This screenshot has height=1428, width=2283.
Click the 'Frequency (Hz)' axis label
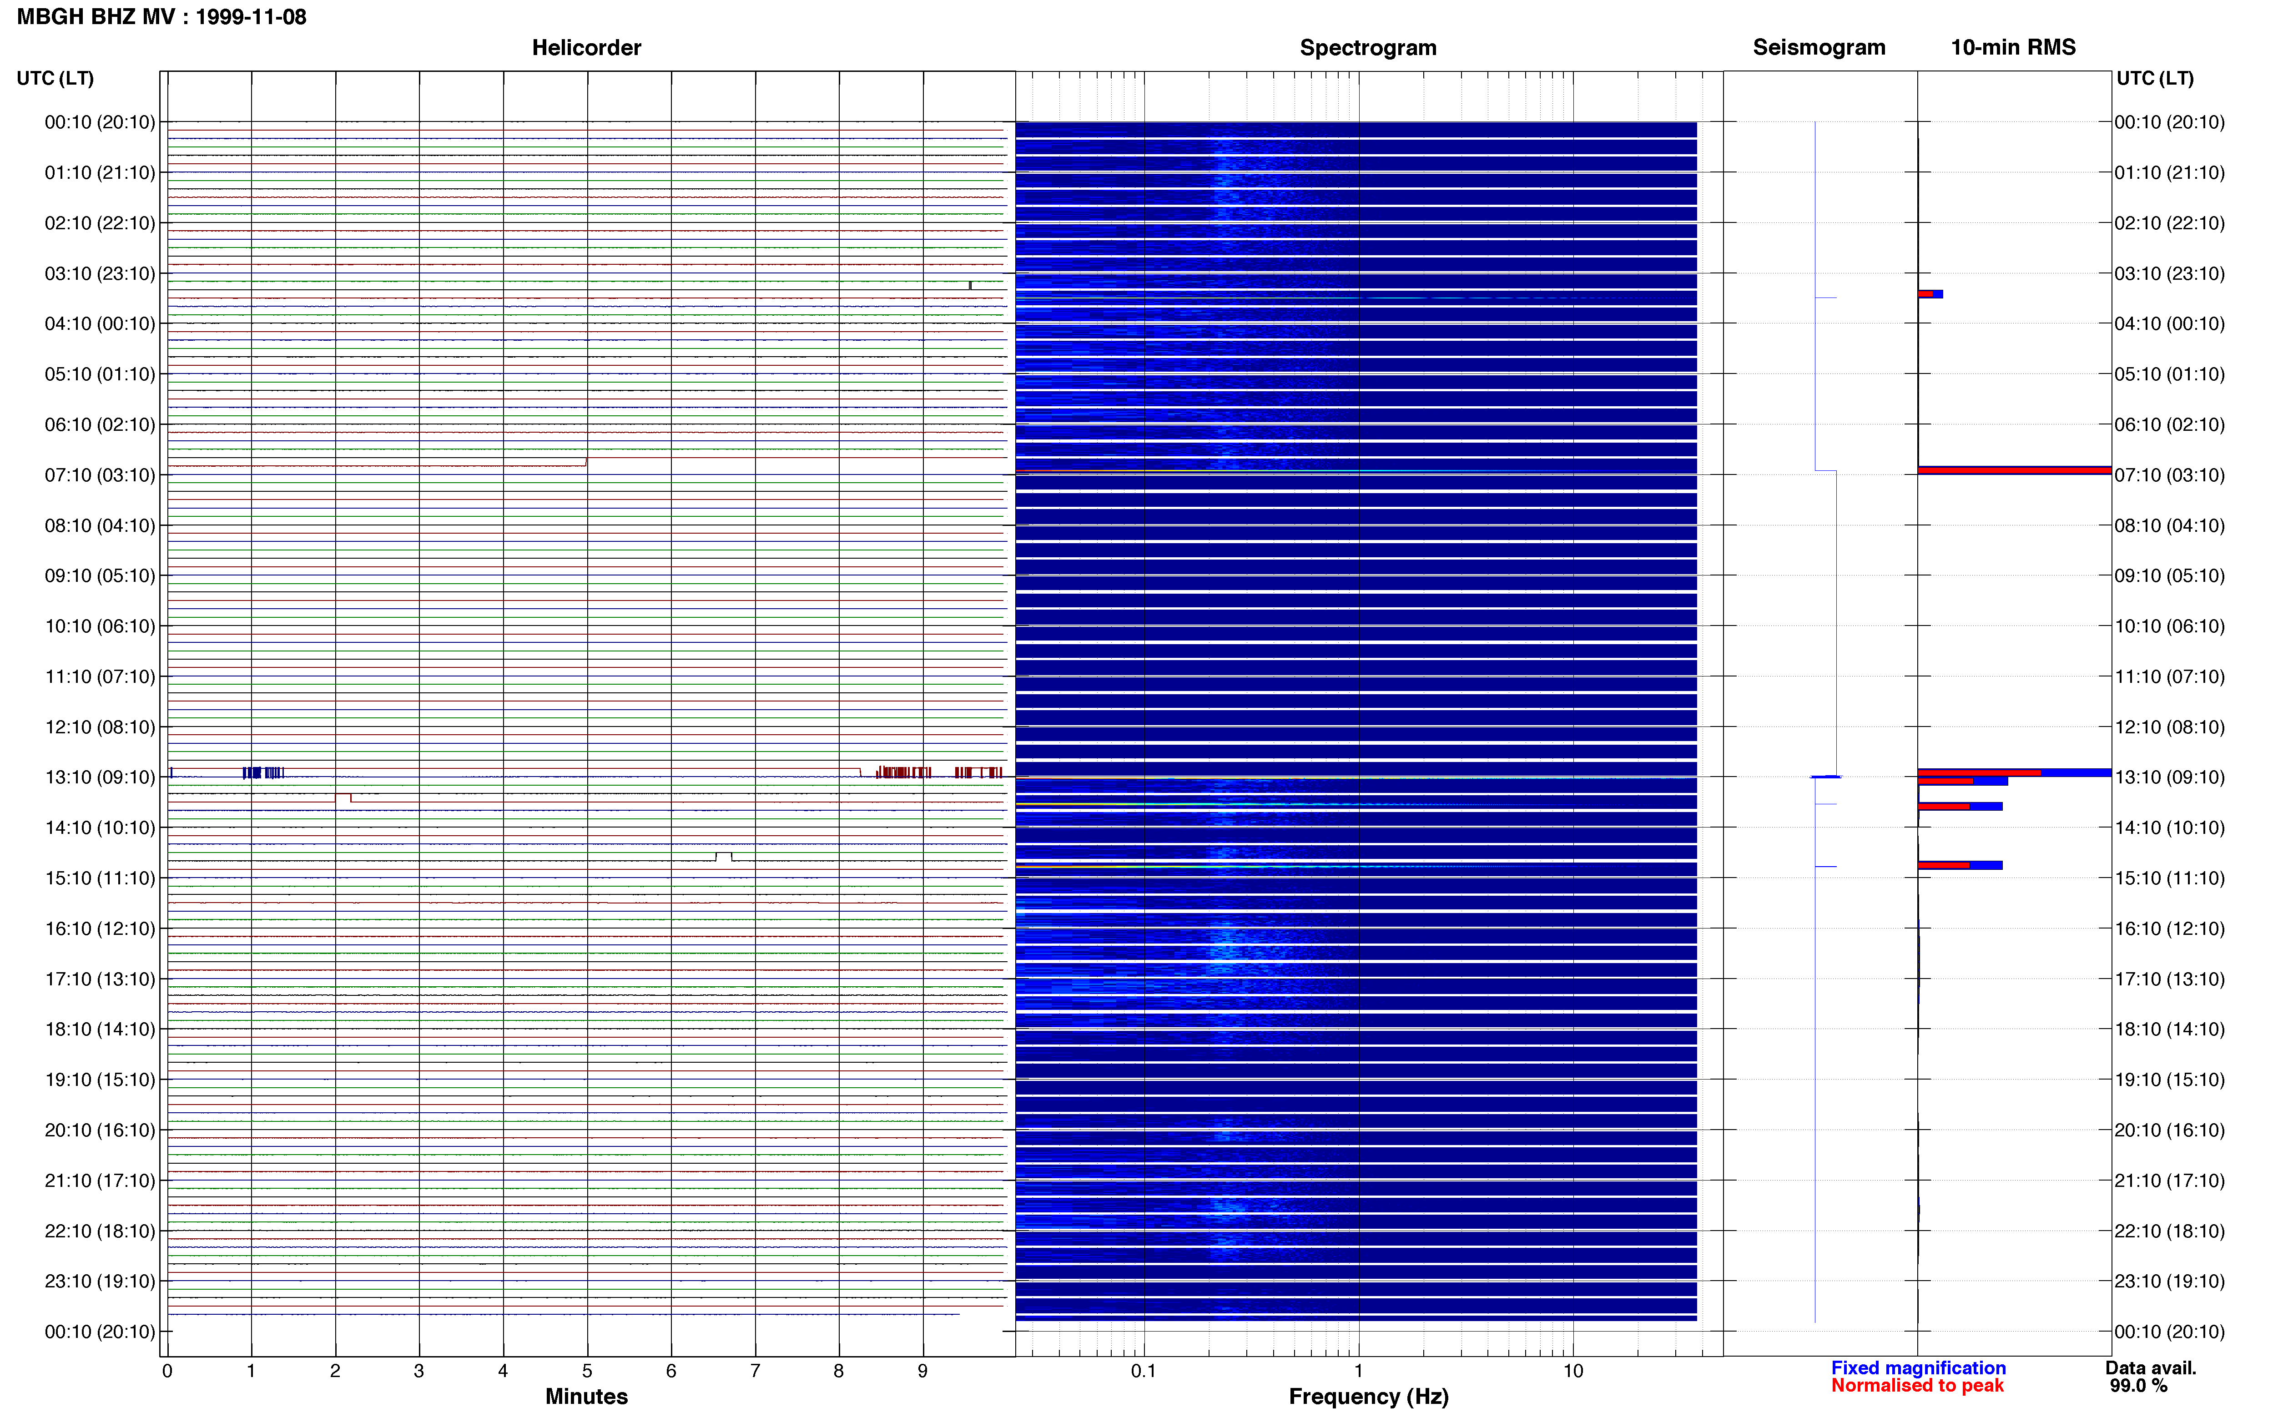click(x=1368, y=1396)
